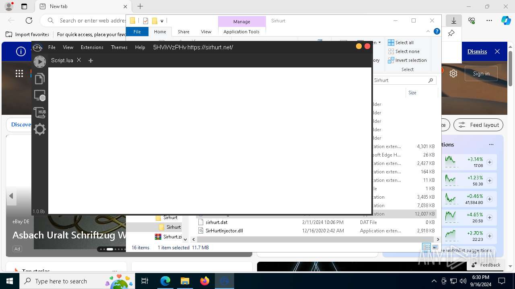This screenshot has width=515, height=289.
Task: Switch to Explorer Share ribbon tab
Action: pos(183,32)
